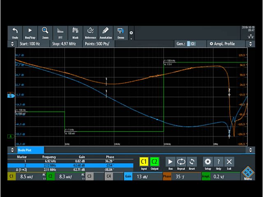This screenshot has width=263, height=197.
Task: Open the FFT analysis tool
Action: (60, 32)
